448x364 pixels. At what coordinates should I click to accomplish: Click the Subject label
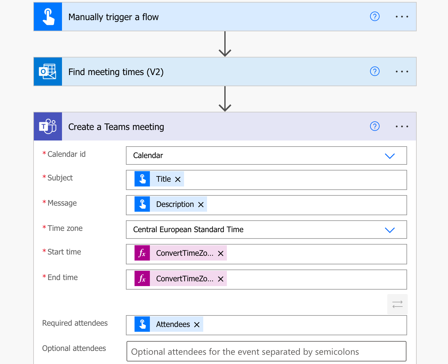[60, 178]
